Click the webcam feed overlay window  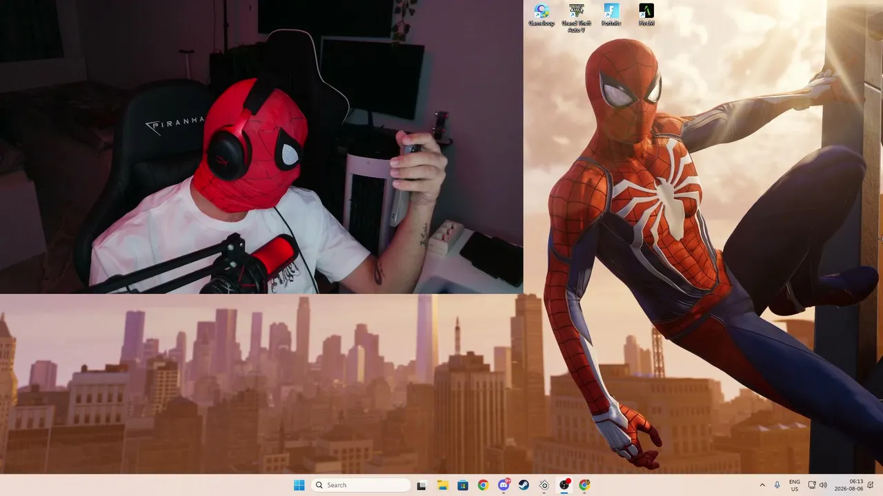click(x=261, y=147)
